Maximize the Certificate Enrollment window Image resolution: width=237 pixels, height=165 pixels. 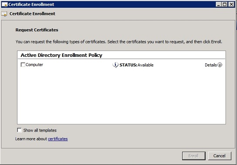pyautogui.click(x=225, y=4)
